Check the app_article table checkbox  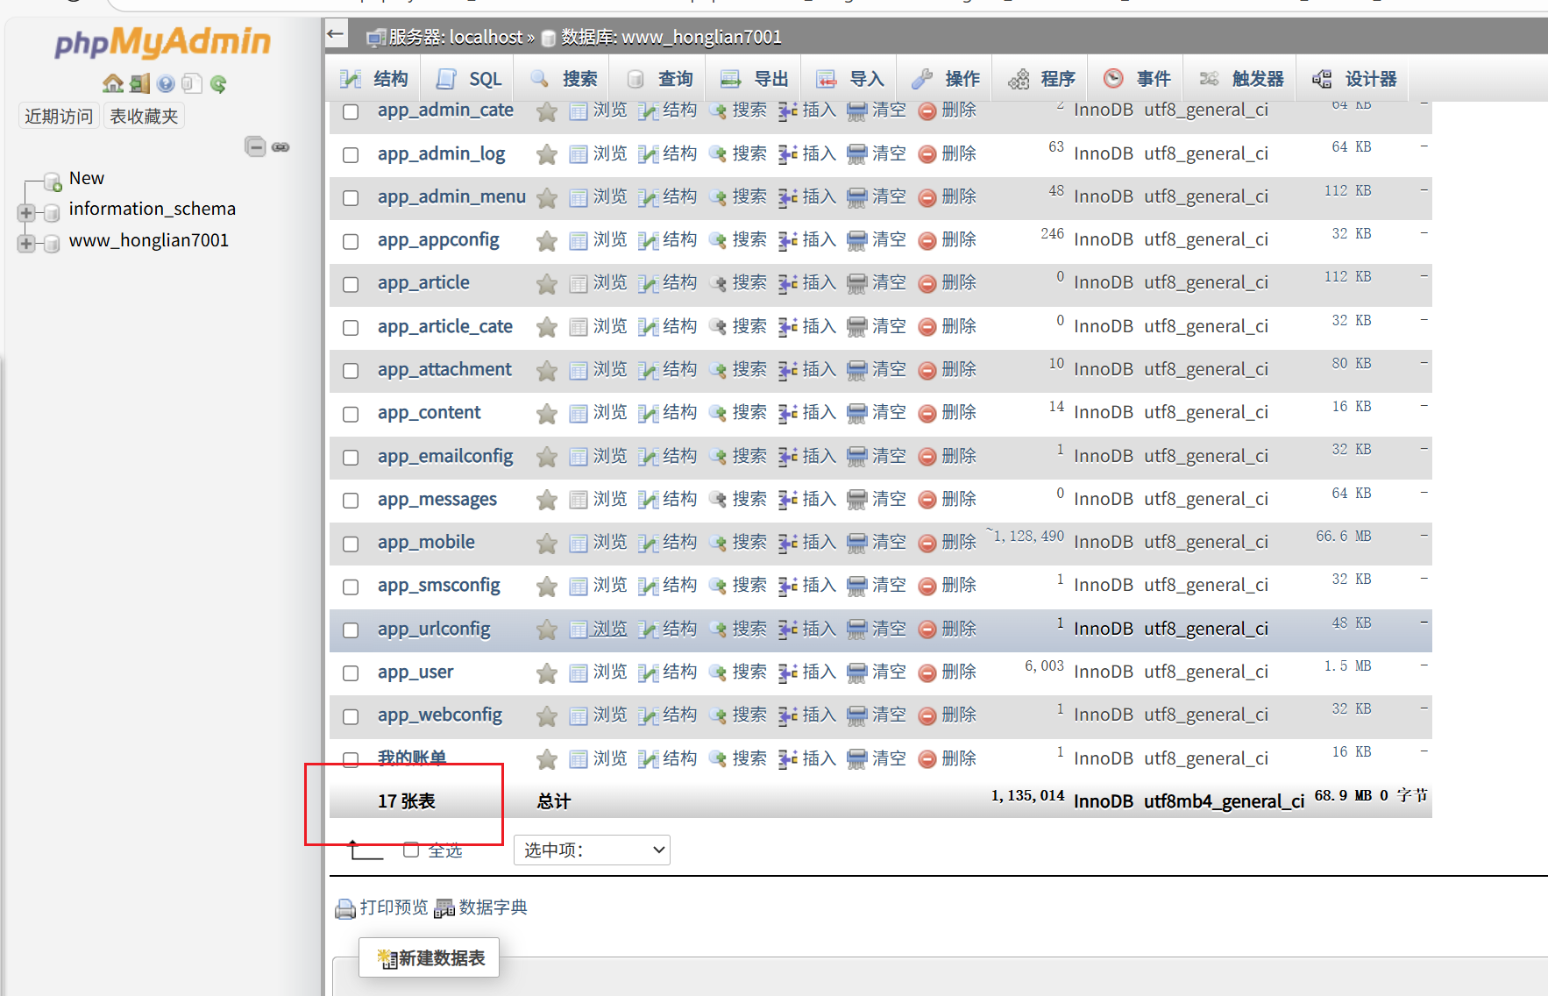pyautogui.click(x=351, y=284)
